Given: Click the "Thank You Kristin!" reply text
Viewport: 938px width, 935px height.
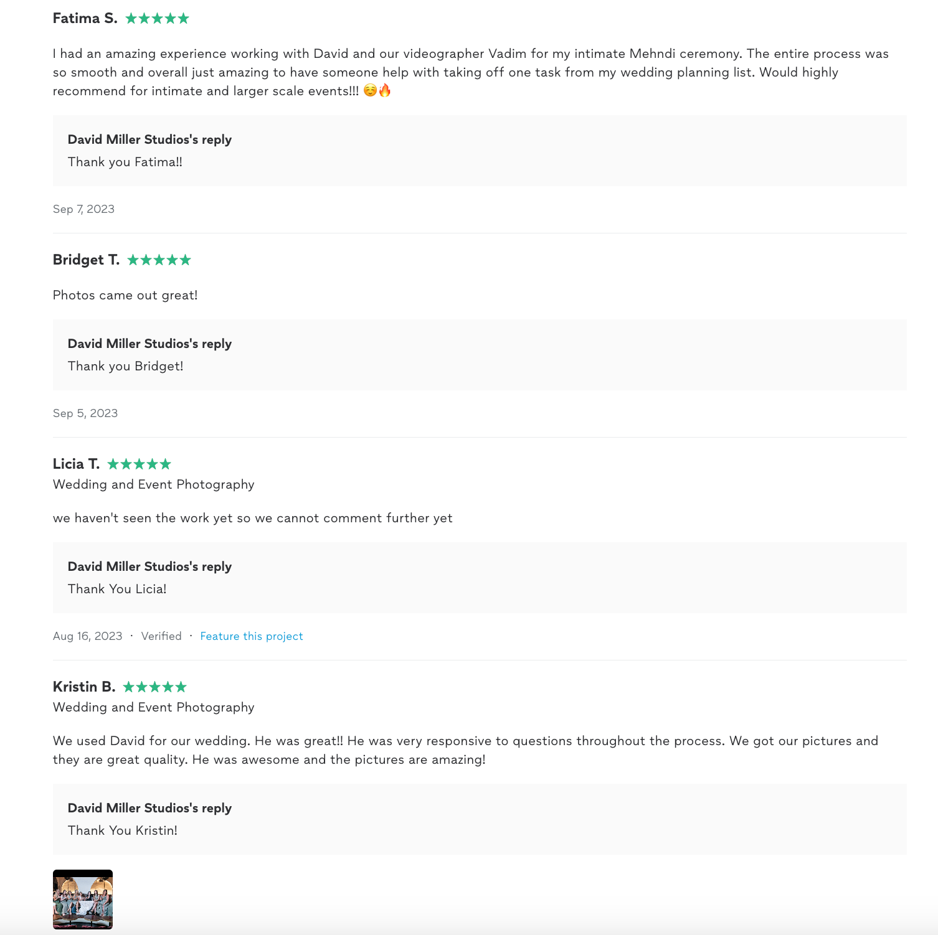Looking at the screenshot, I should coord(122,830).
